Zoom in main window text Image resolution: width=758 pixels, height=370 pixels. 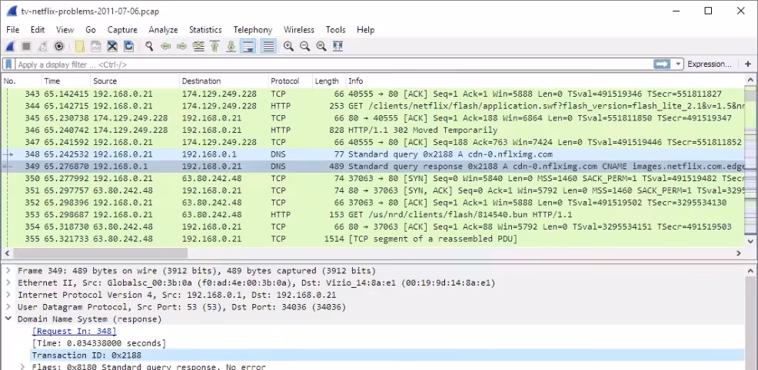pyautogui.click(x=288, y=46)
